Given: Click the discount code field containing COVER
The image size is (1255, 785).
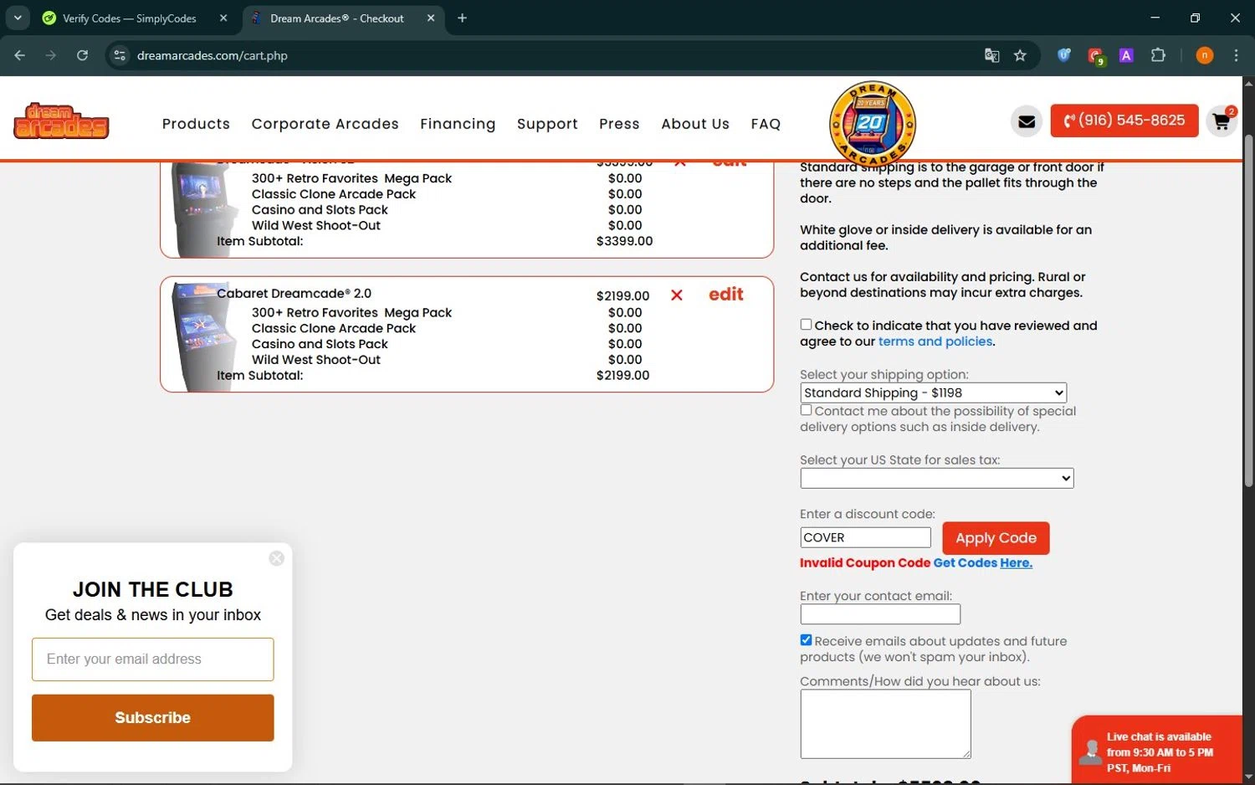Looking at the screenshot, I should click(865, 537).
